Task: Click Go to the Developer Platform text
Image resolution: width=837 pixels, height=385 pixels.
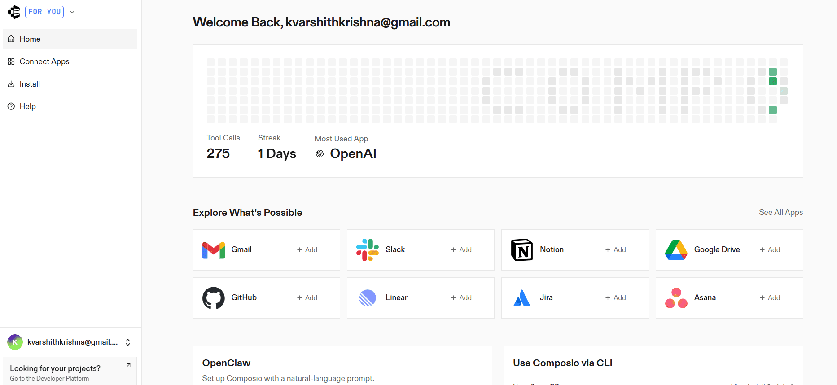Action: click(x=49, y=379)
